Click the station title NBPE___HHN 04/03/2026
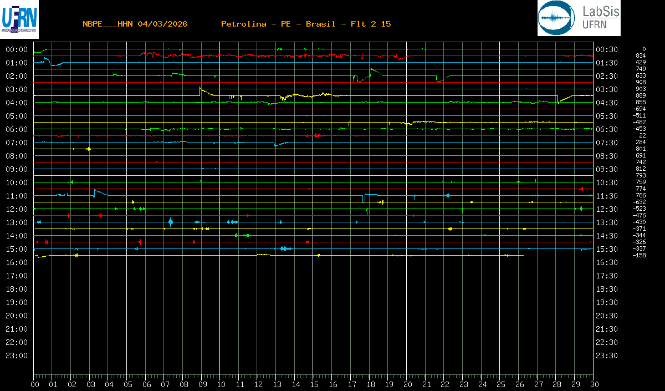This screenshot has width=665, height=391. pyautogui.click(x=135, y=24)
